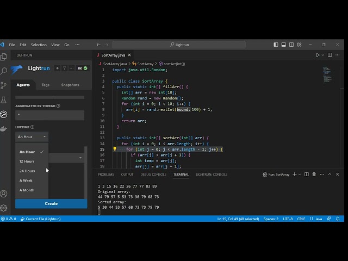Switch to the Agents tab
This screenshot has height=261, width=348.
pos(23,85)
